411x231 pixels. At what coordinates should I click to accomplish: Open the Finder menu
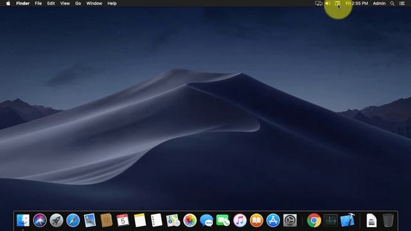23,3
